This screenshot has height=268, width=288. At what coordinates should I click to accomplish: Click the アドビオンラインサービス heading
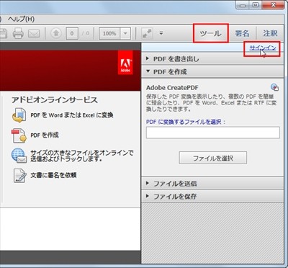click(x=55, y=100)
